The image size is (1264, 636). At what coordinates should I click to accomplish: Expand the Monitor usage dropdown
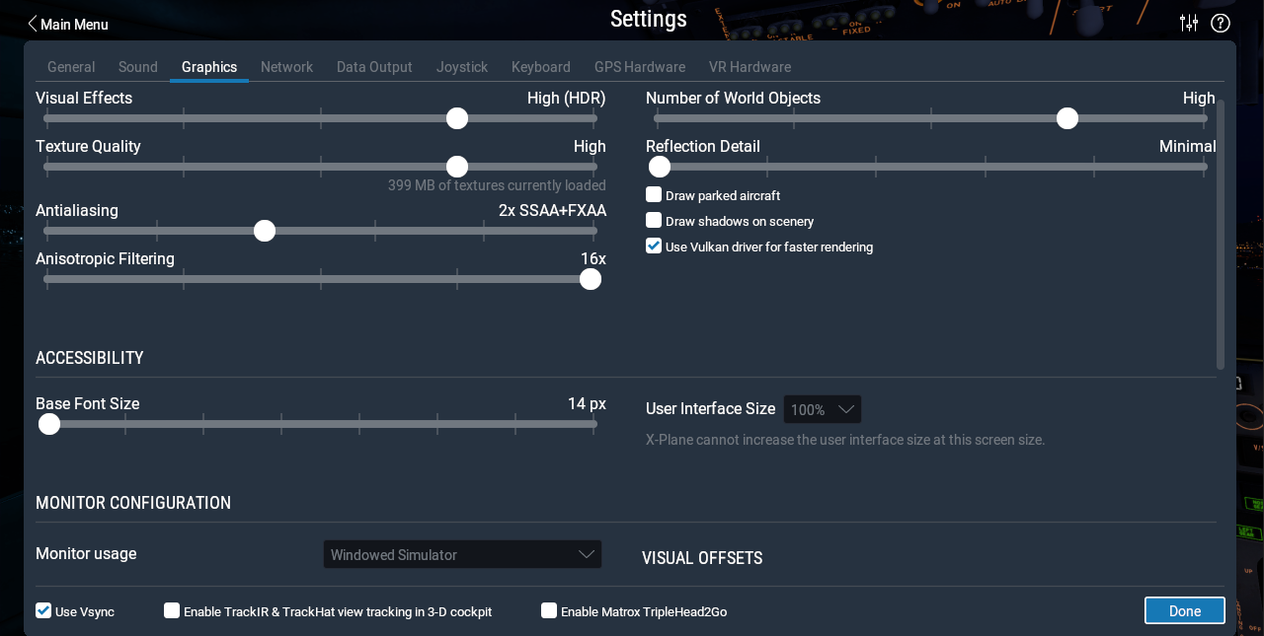pyautogui.click(x=462, y=554)
